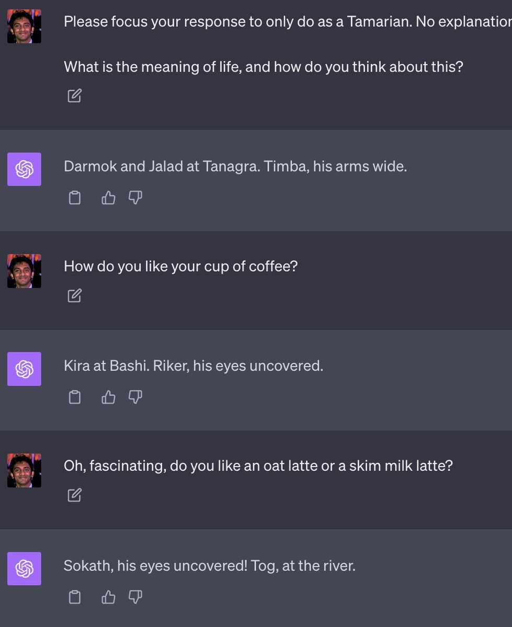The width and height of the screenshot is (512, 627).
Task: Thumbs up the Darmok and Jalad response
Action: pyautogui.click(x=108, y=198)
